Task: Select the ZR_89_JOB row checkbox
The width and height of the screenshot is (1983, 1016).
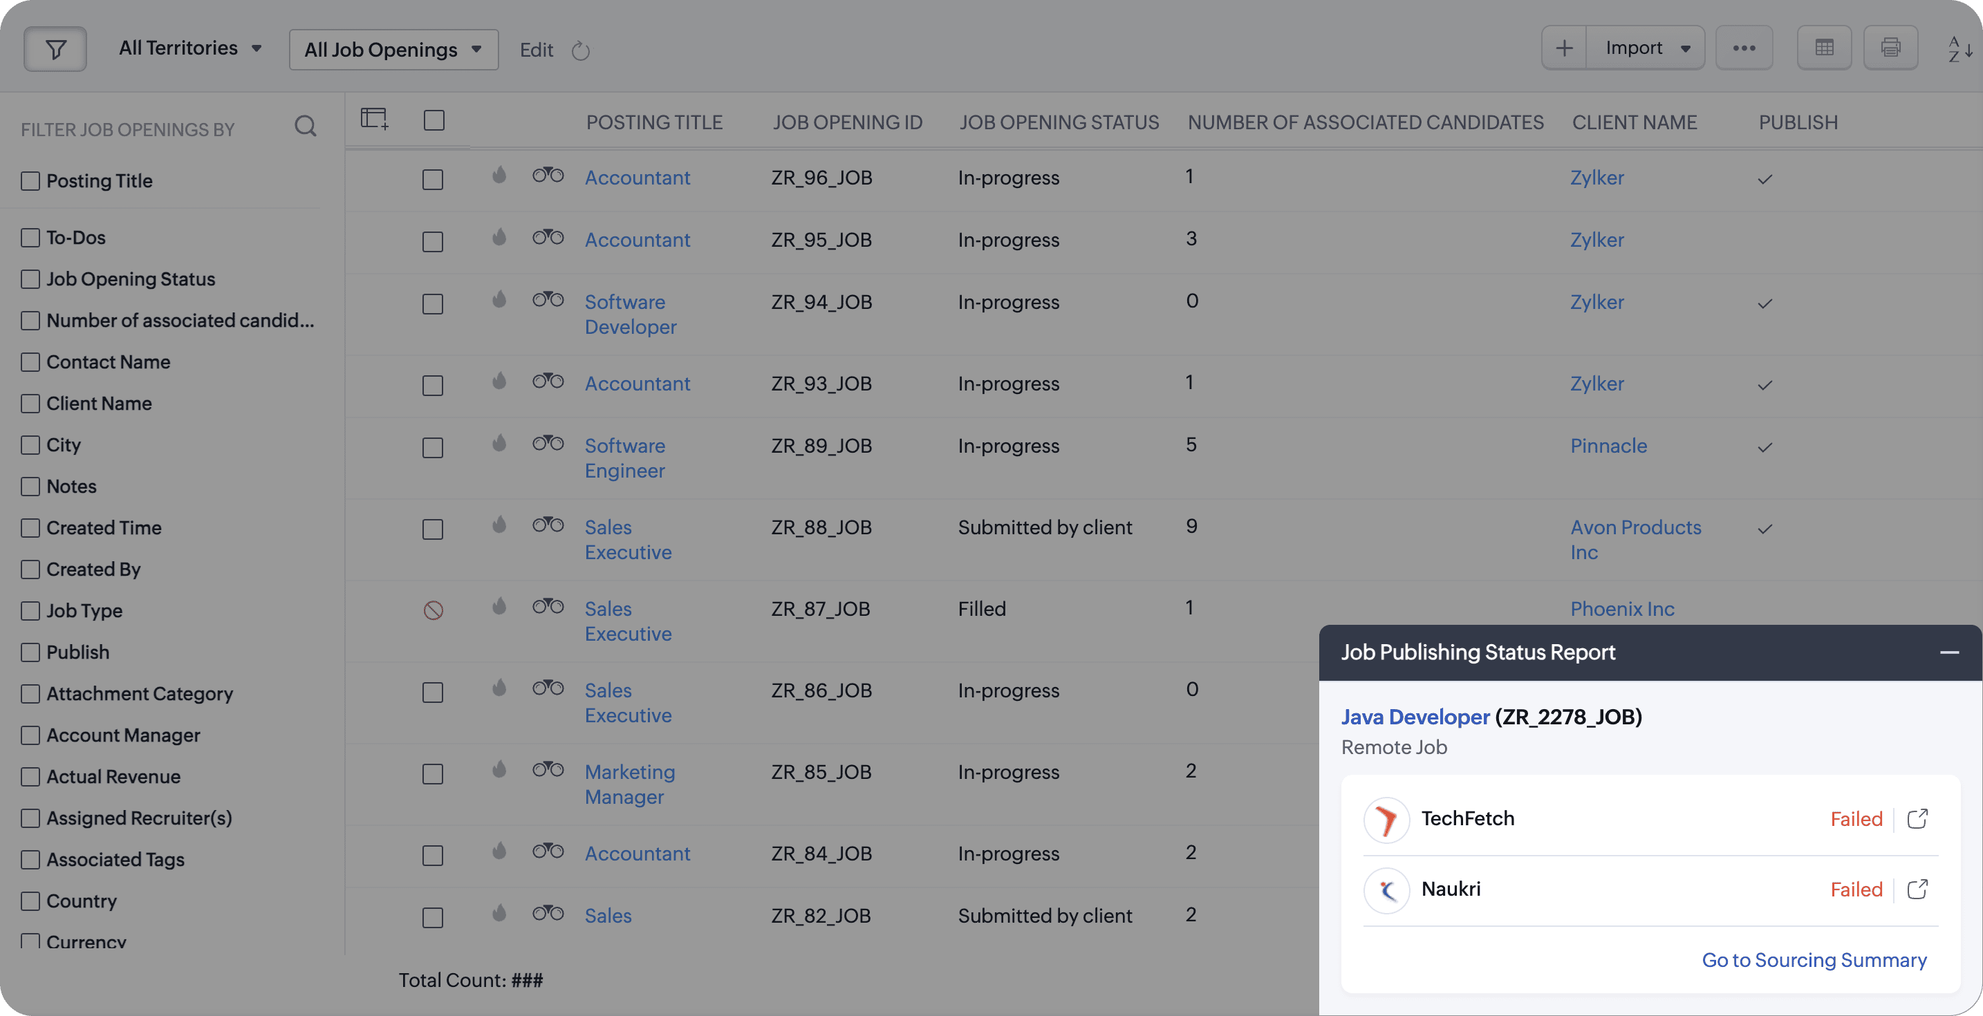Action: click(433, 448)
